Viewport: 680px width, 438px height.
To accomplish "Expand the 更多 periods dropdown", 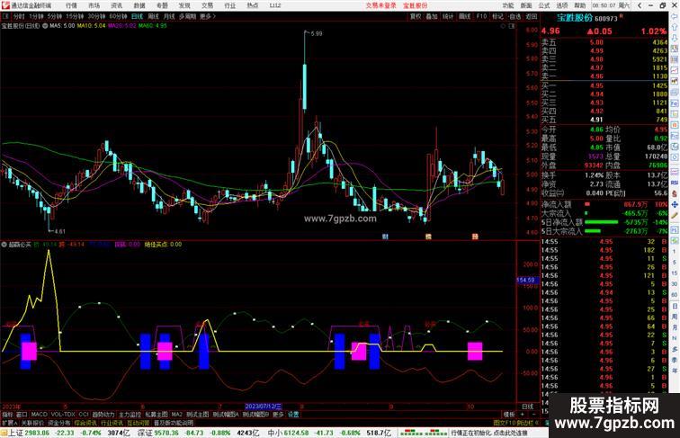I will [x=208, y=16].
